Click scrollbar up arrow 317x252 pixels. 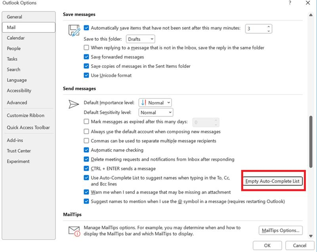point(311,15)
